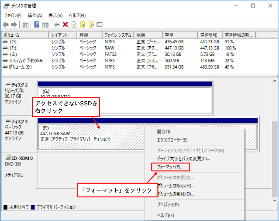Click the Disk Management title bar icon

pyautogui.click(x=7, y=6)
